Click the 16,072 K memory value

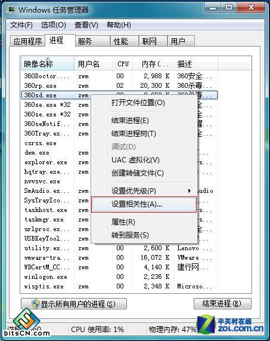[x=155, y=258]
